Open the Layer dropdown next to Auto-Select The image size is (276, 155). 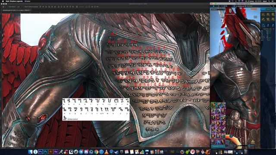[x=19, y=7]
